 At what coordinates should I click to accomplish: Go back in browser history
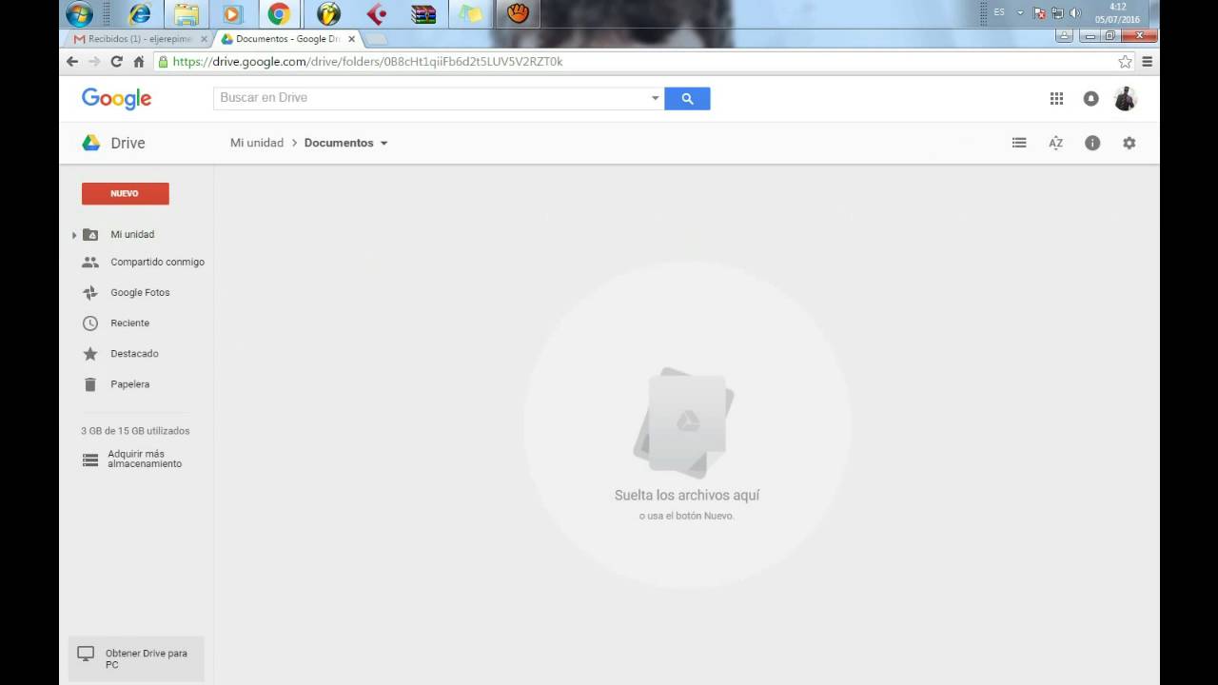pyautogui.click(x=72, y=61)
